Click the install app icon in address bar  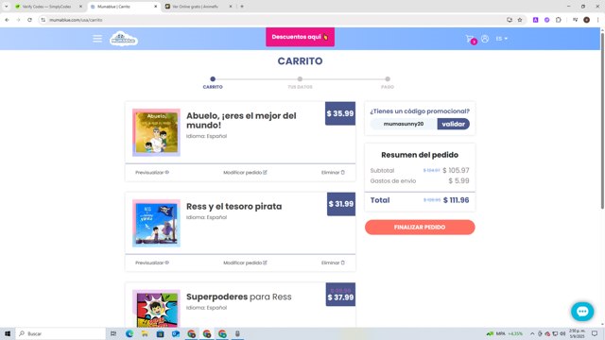coord(510,20)
